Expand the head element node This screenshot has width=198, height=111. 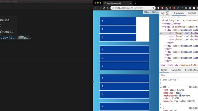(x=163, y=24)
